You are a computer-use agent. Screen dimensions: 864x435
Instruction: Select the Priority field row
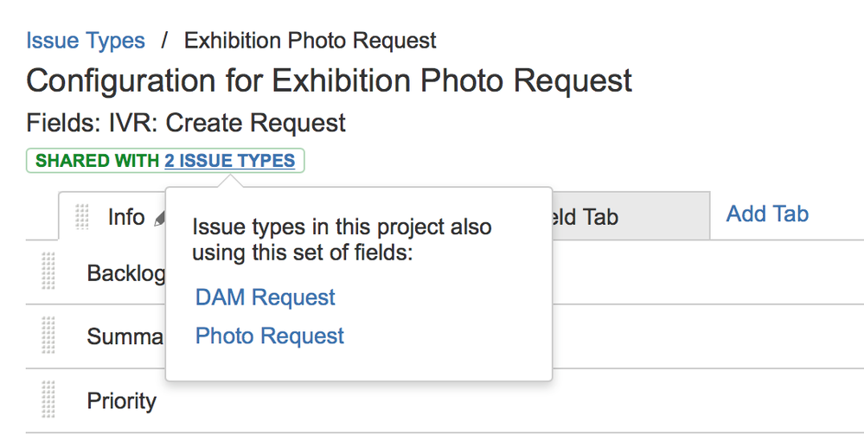[445, 400]
